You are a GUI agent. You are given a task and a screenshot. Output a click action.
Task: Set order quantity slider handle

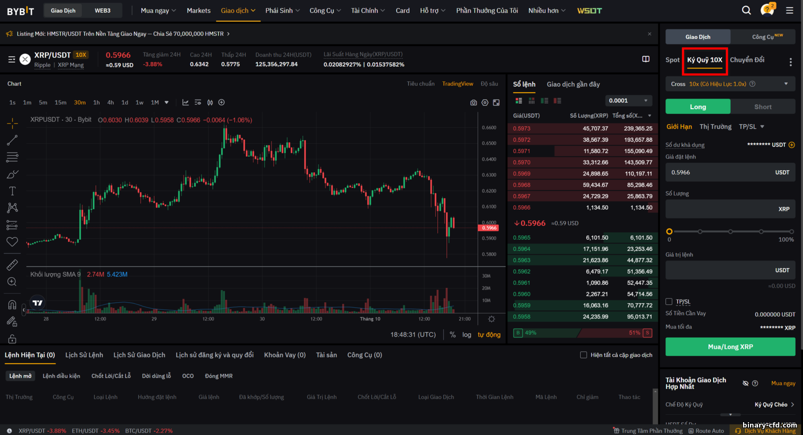(669, 231)
